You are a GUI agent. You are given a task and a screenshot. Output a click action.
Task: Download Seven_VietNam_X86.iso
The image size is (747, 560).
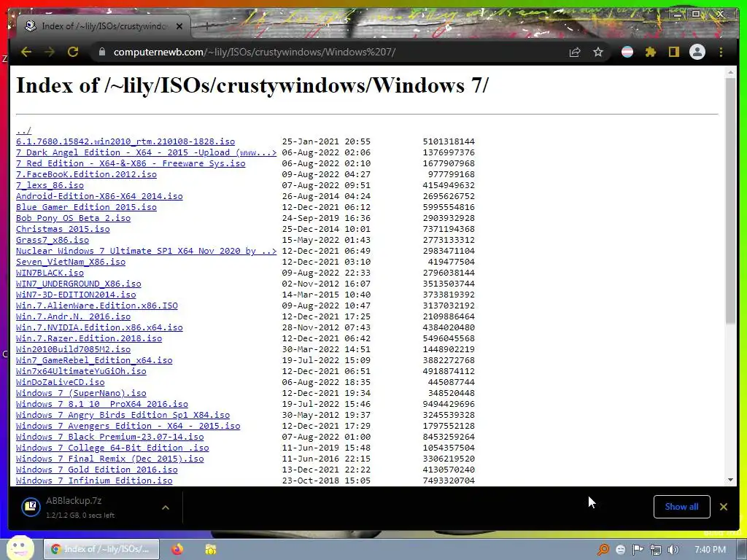pos(71,262)
